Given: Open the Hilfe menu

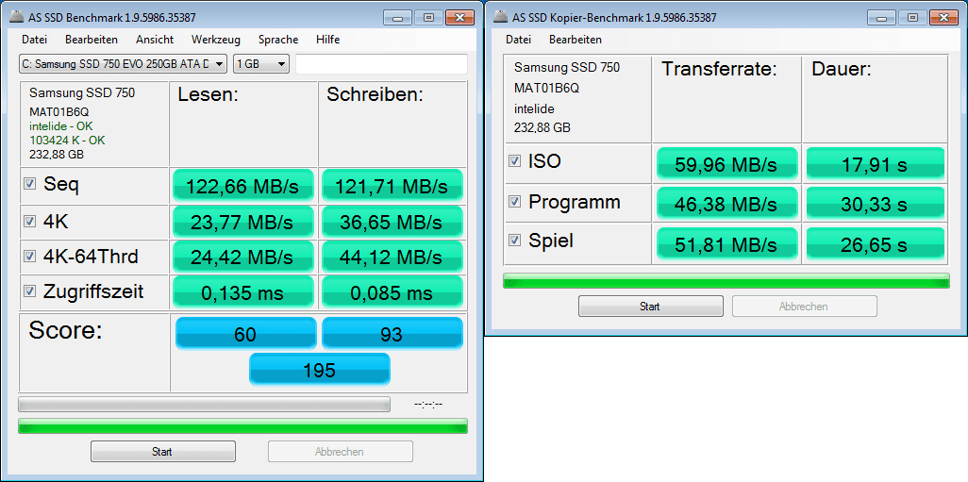Looking at the screenshot, I should [x=327, y=40].
